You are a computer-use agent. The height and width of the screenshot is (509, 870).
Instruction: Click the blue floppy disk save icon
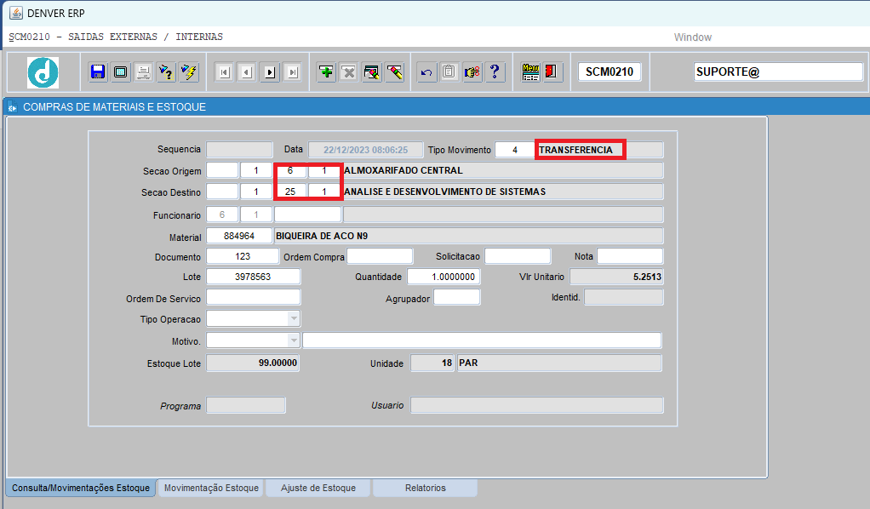pos(98,72)
